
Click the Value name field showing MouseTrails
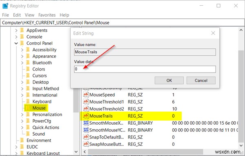click(145, 52)
